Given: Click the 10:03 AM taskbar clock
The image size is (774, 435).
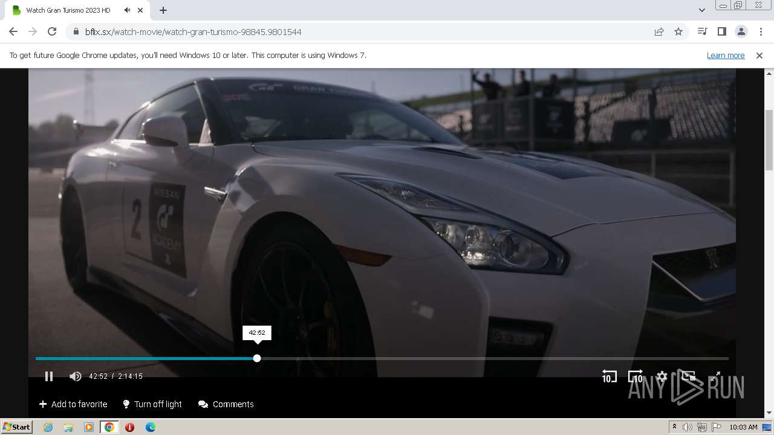Looking at the screenshot, I should (x=743, y=427).
